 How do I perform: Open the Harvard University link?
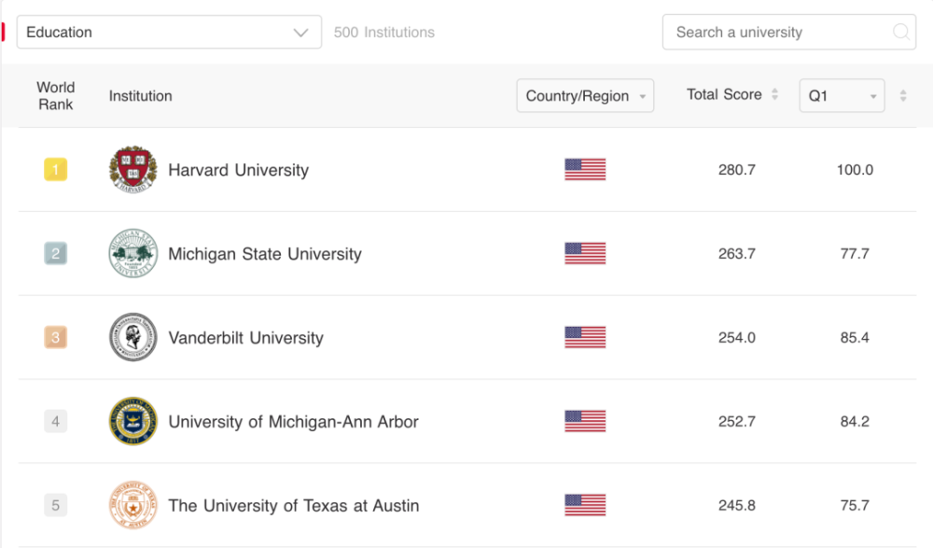click(238, 170)
